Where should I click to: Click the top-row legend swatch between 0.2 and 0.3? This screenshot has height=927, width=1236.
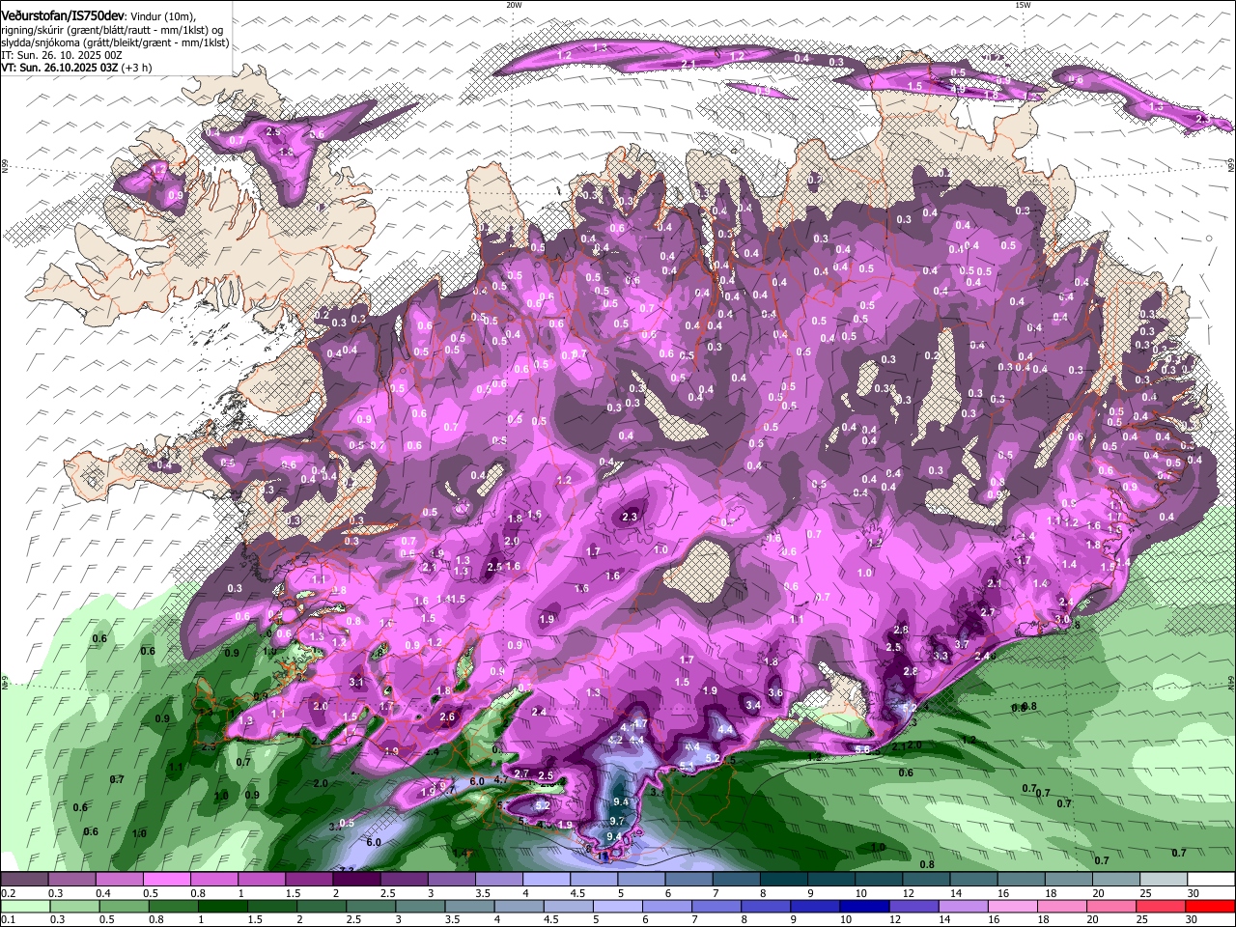tap(25, 879)
